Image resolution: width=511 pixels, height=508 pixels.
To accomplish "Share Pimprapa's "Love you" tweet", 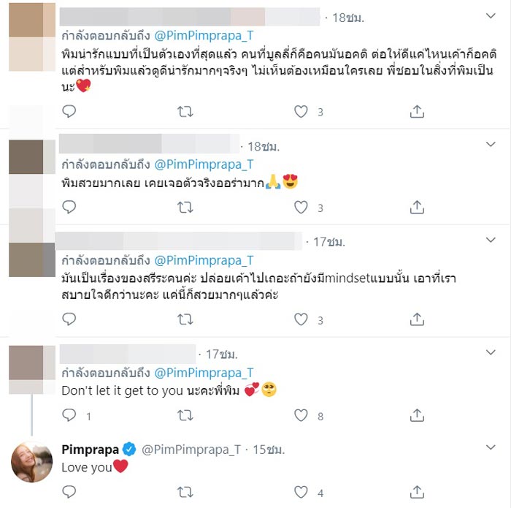I will tap(417, 492).
